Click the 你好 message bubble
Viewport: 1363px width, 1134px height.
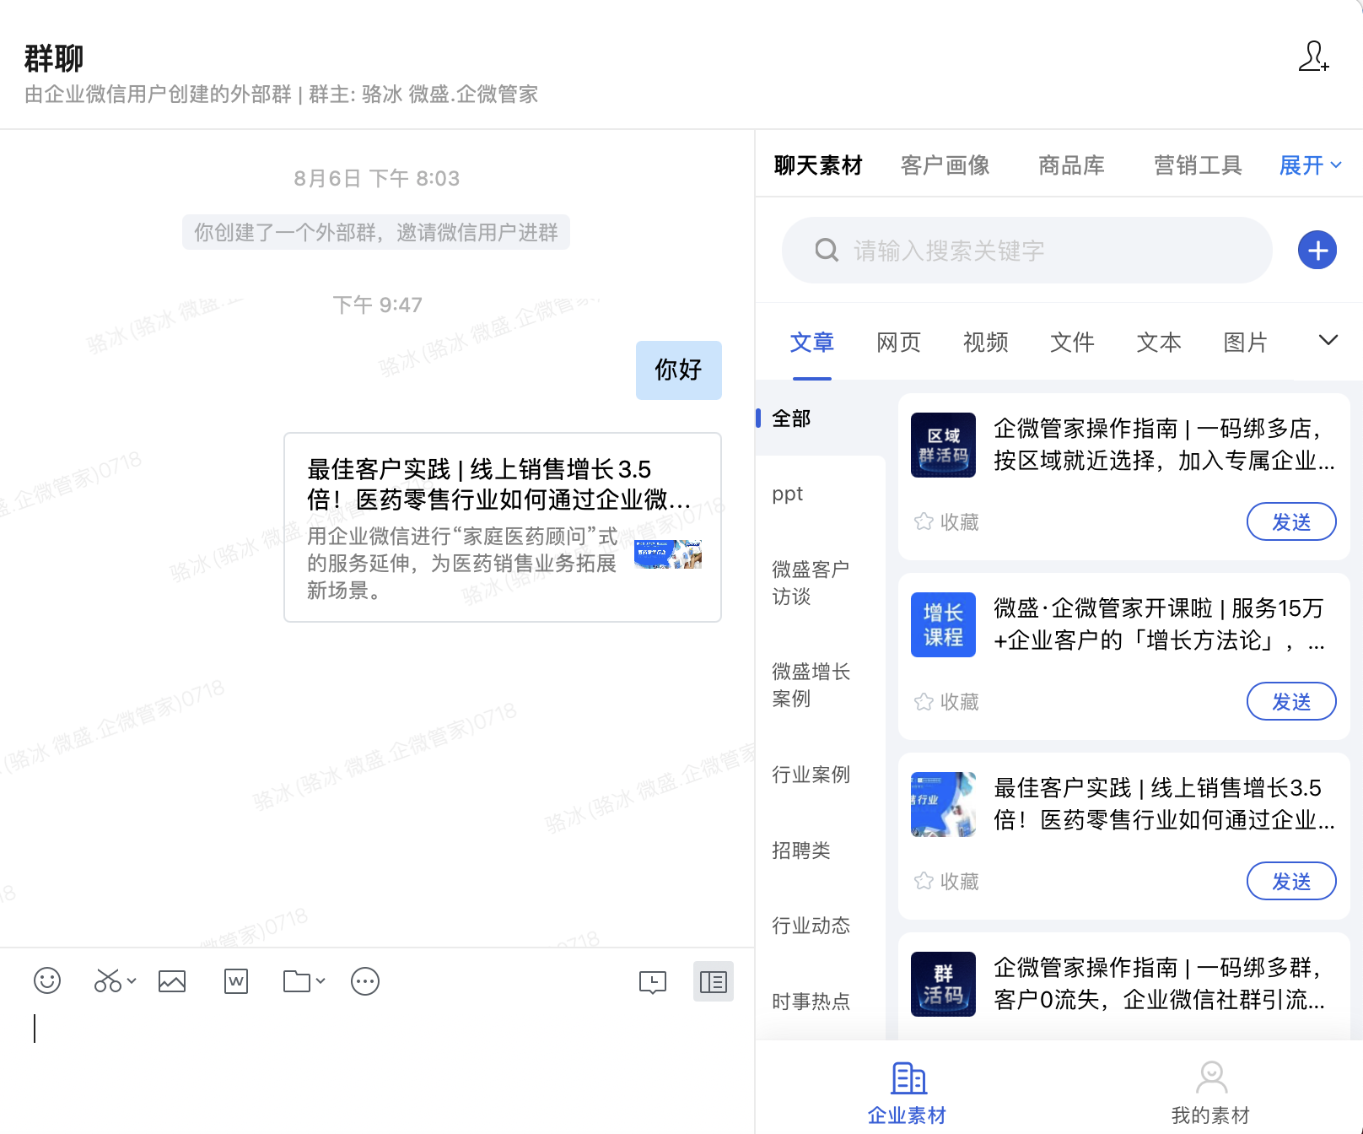coord(679,370)
